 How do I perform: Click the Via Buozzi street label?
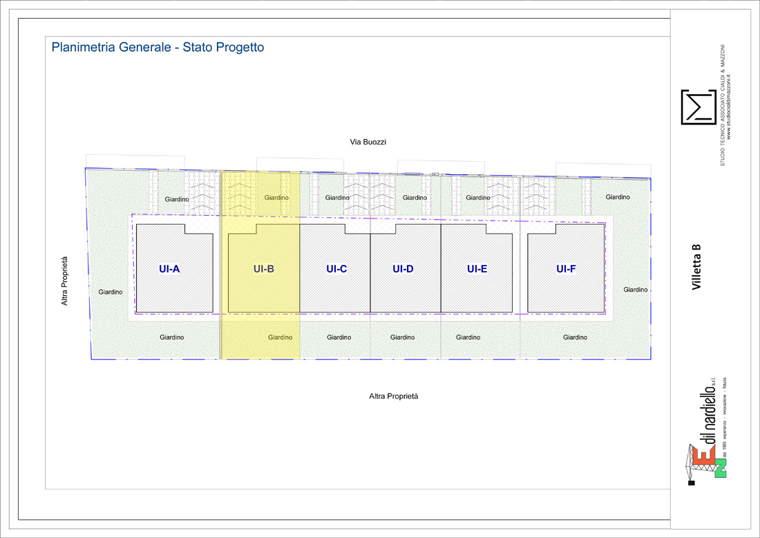coord(368,142)
